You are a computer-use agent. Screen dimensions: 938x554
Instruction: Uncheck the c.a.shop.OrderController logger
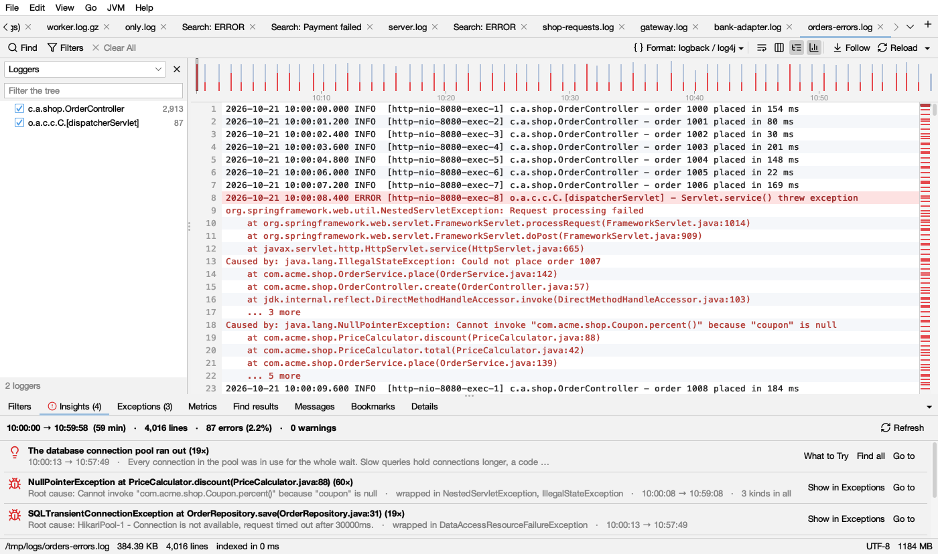(19, 108)
